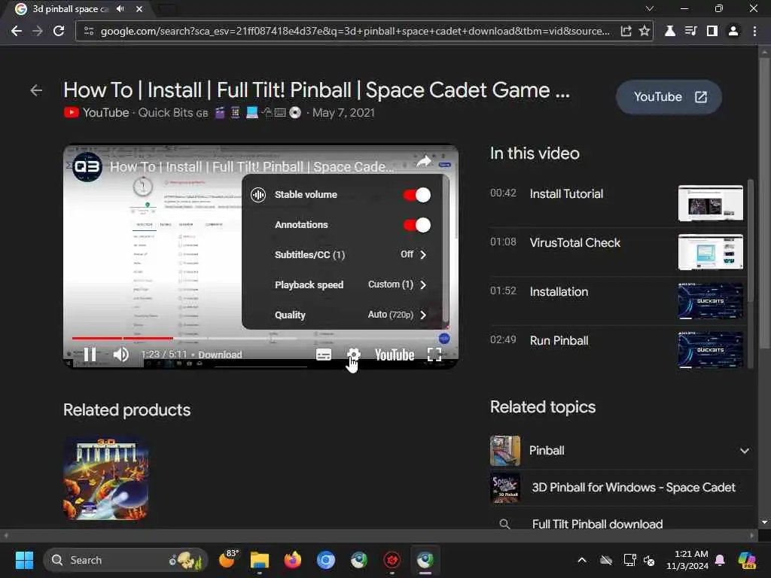Close the player settings gear menu
The image size is (771, 578).
[354, 354]
